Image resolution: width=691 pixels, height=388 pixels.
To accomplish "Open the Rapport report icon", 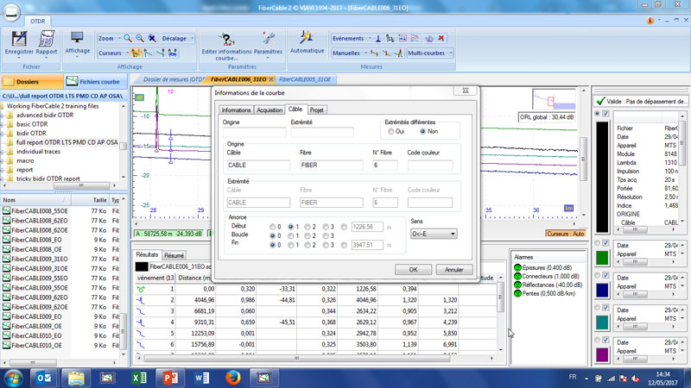I will tap(47, 39).
